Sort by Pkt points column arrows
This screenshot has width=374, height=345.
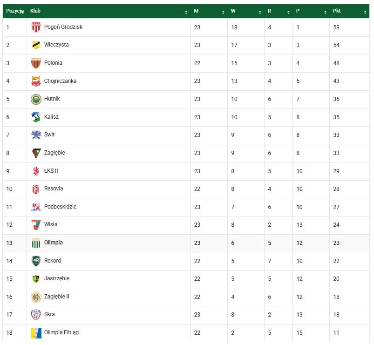[365, 12]
